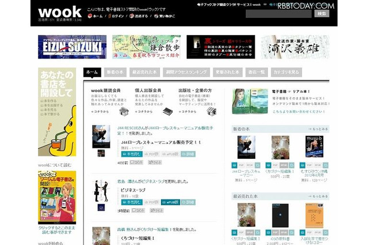Open orange 化学 cover in 最近売れた本

(315, 216)
